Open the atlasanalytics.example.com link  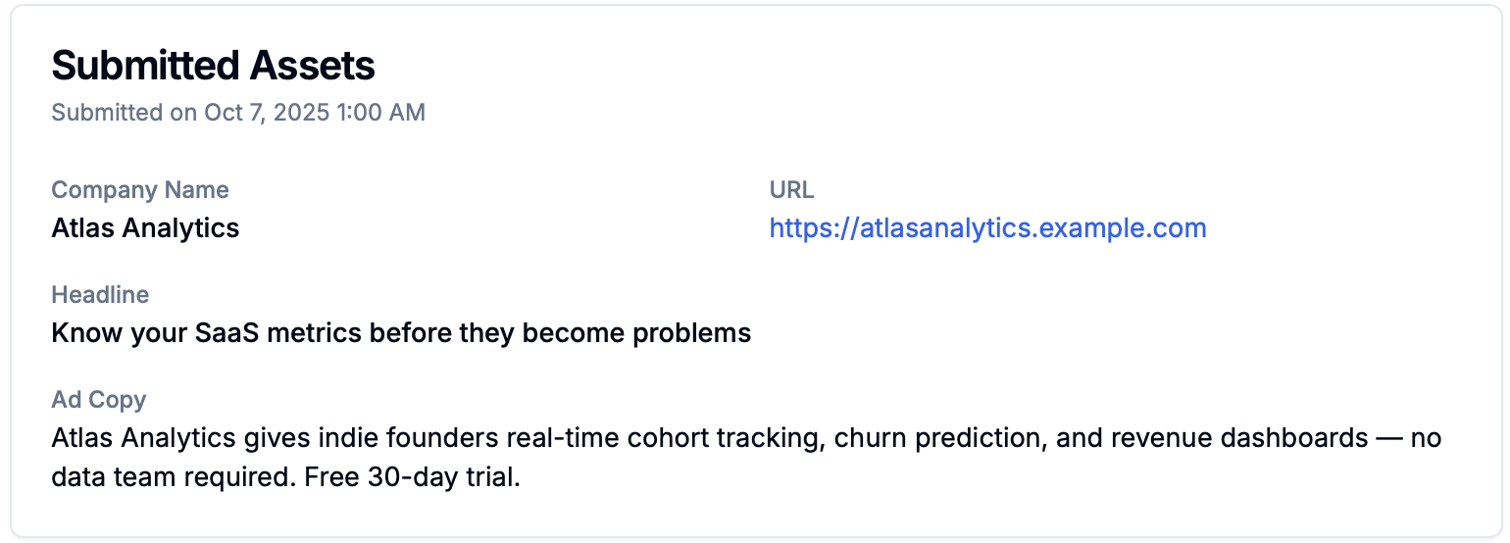pos(987,228)
